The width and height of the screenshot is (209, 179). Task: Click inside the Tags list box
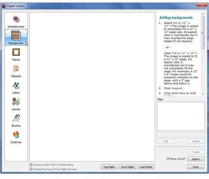(x=181, y=116)
